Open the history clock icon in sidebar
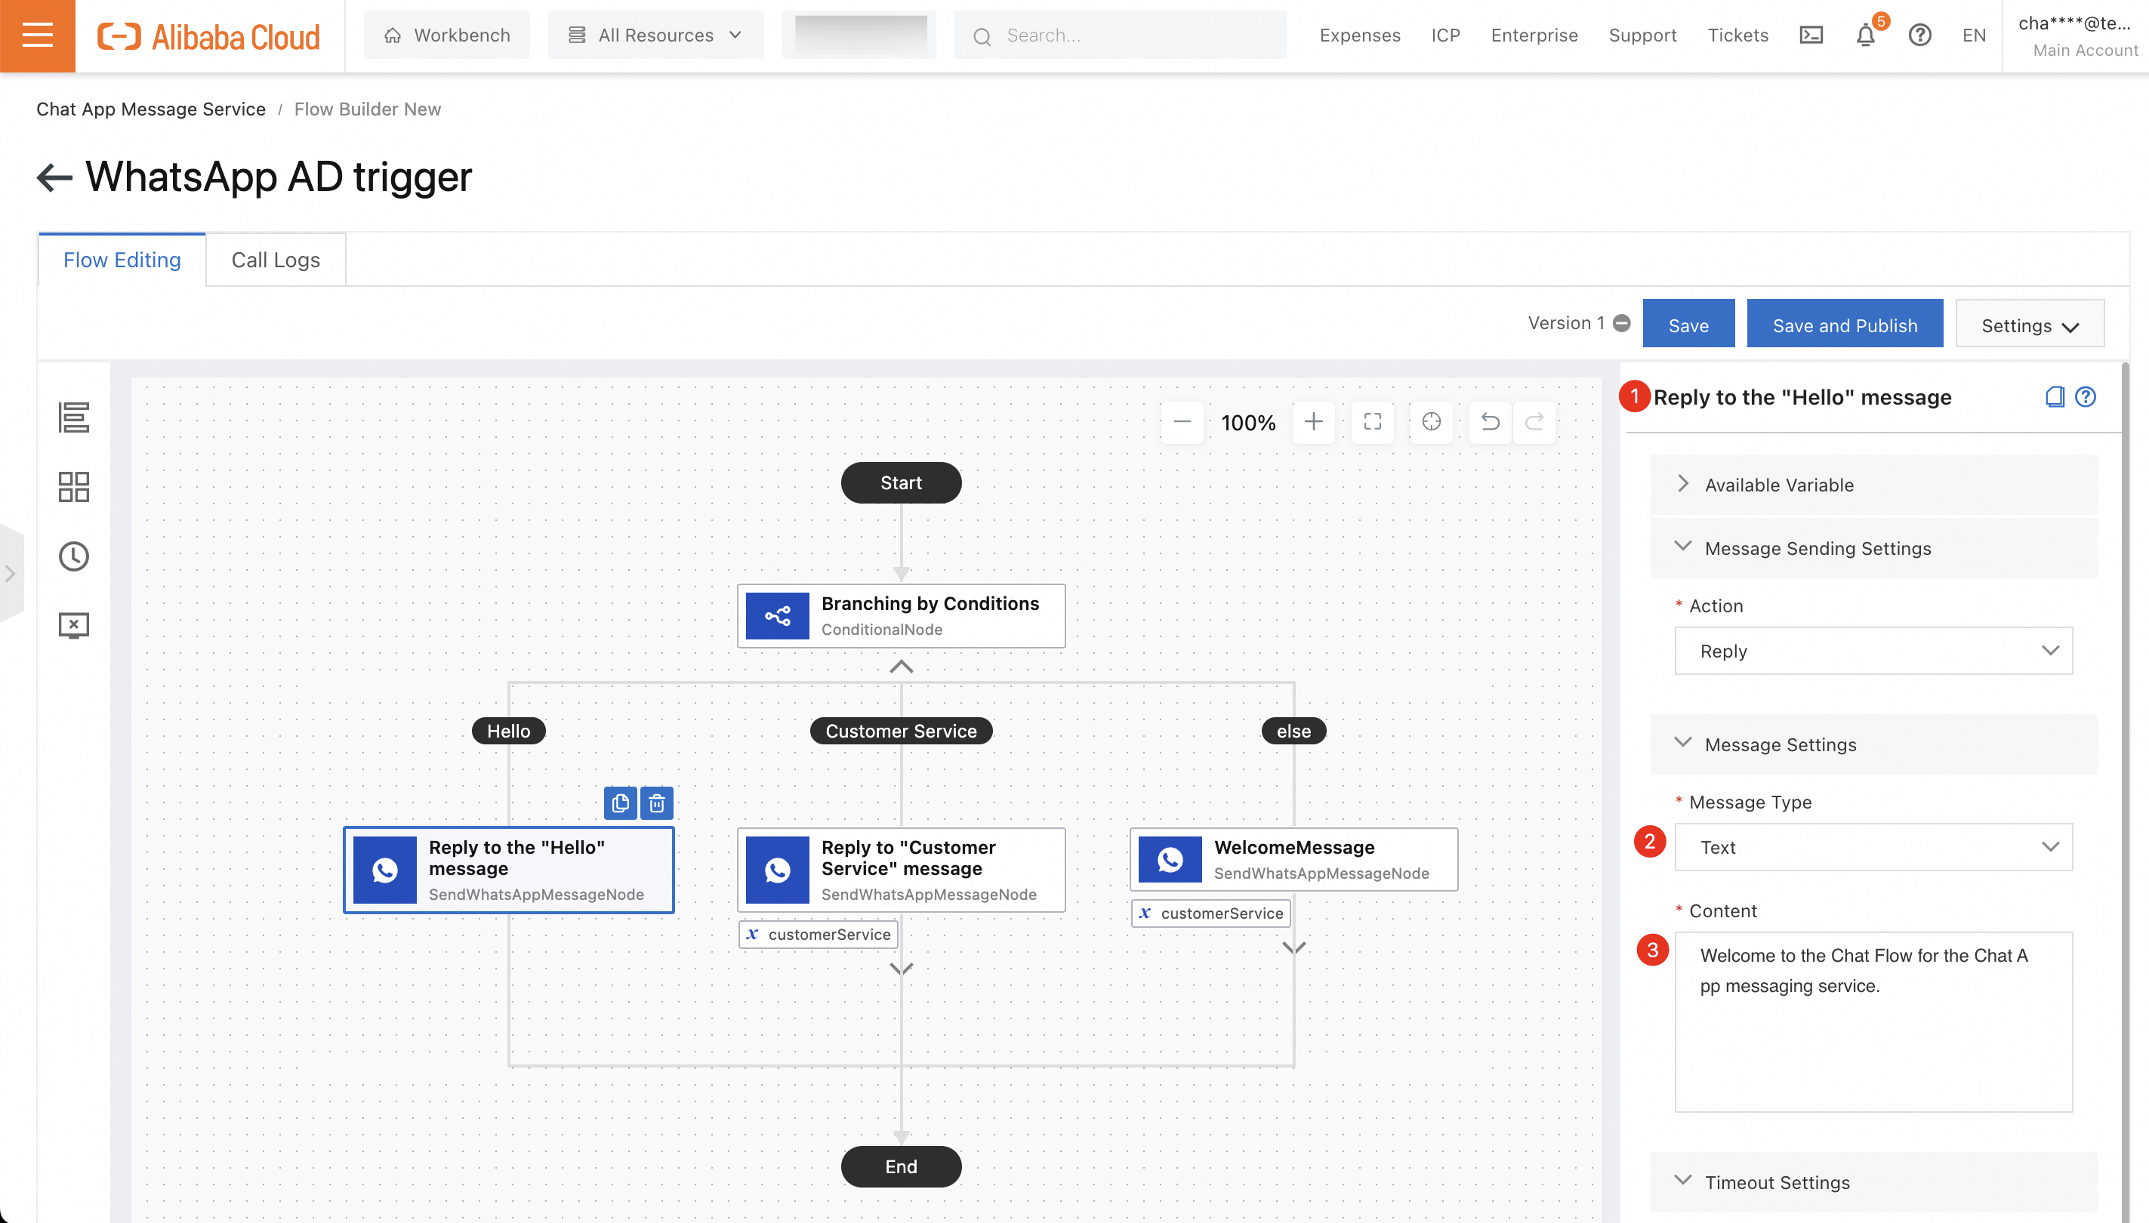The height and width of the screenshot is (1223, 2149). (x=74, y=556)
